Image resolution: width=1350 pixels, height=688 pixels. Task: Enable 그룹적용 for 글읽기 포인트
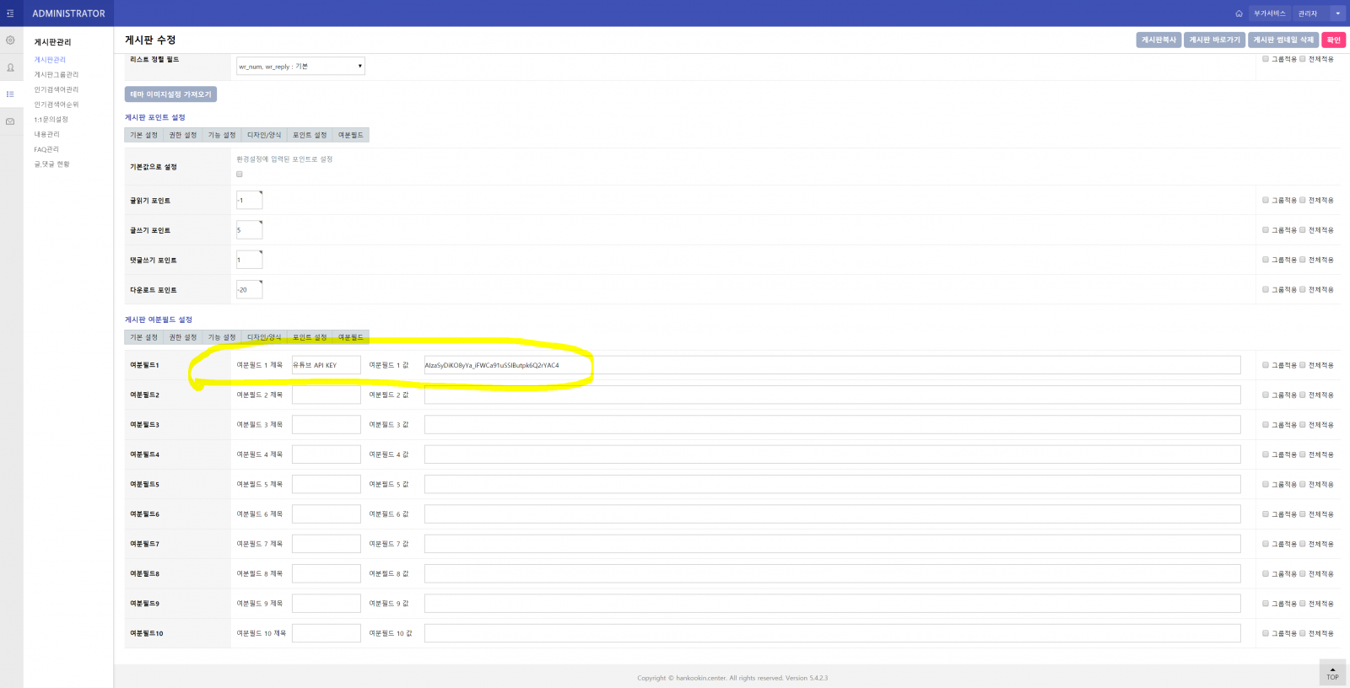tap(1266, 201)
